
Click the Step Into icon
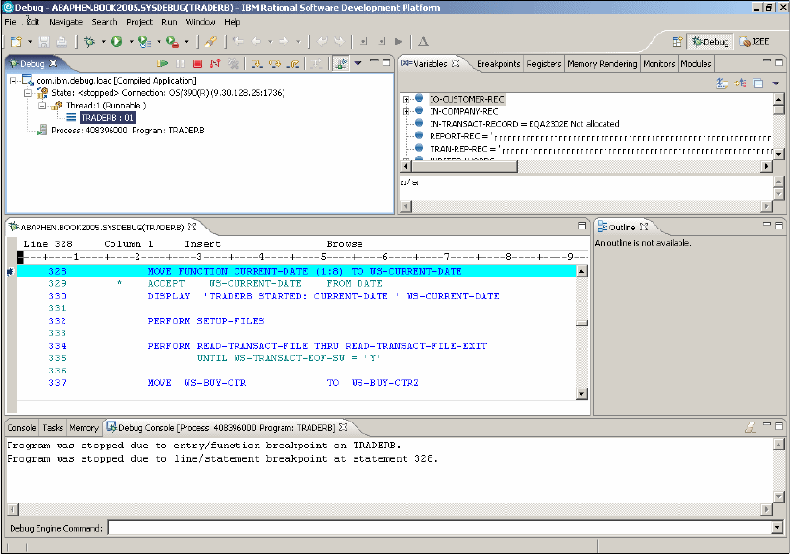pyautogui.click(x=258, y=63)
